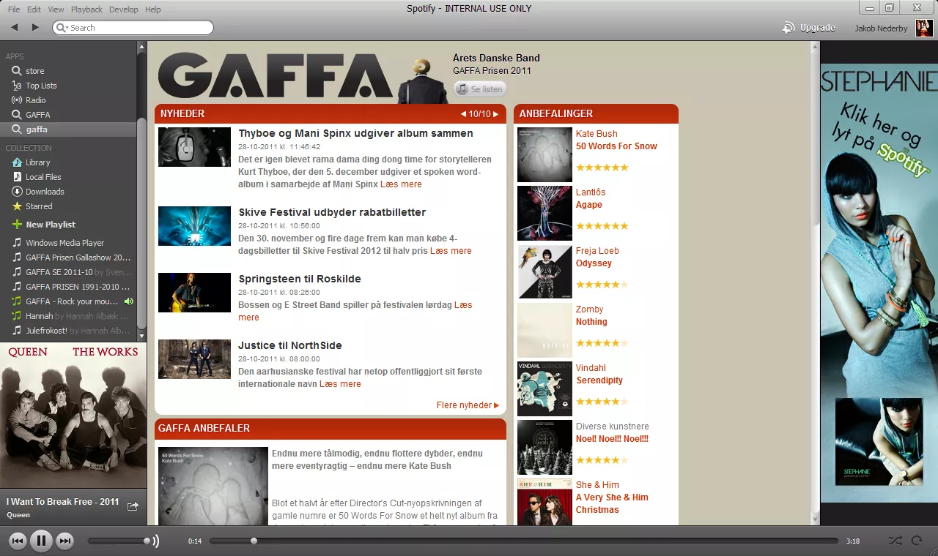This screenshot has height=556, width=938.
Task: Click the Se listen button
Action: point(480,89)
